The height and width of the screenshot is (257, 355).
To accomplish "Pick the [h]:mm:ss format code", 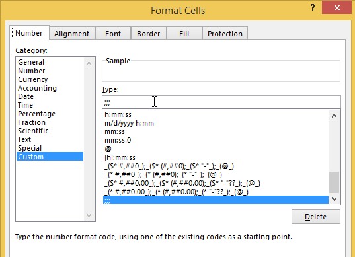I will (x=120, y=157).
